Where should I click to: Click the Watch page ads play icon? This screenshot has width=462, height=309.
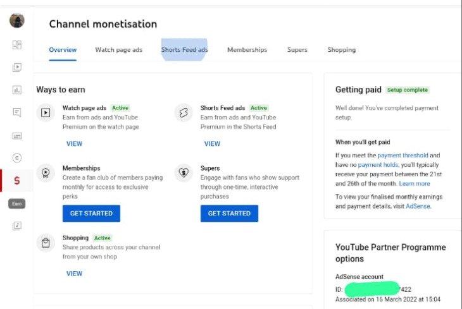[46, 112]
